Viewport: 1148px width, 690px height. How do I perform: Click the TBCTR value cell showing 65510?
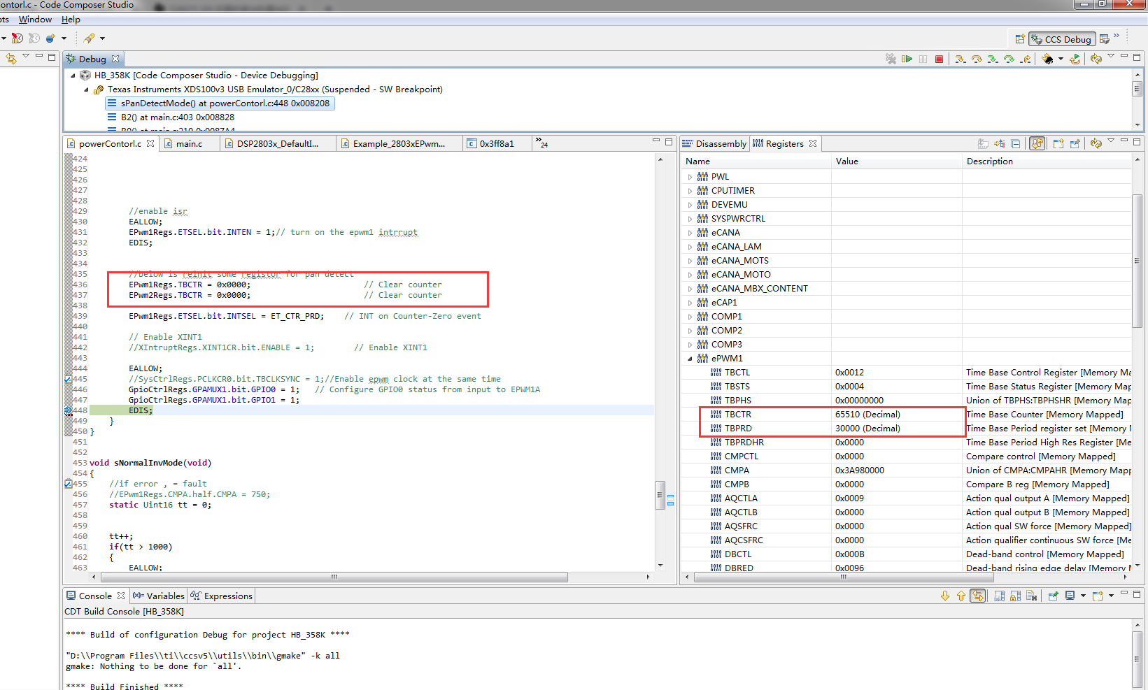(867, 415)
